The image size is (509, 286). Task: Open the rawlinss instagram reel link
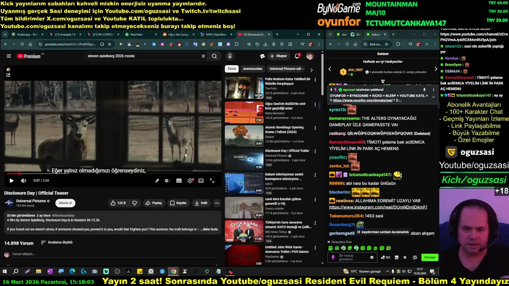pyautogui.click(x=378, y=207)
